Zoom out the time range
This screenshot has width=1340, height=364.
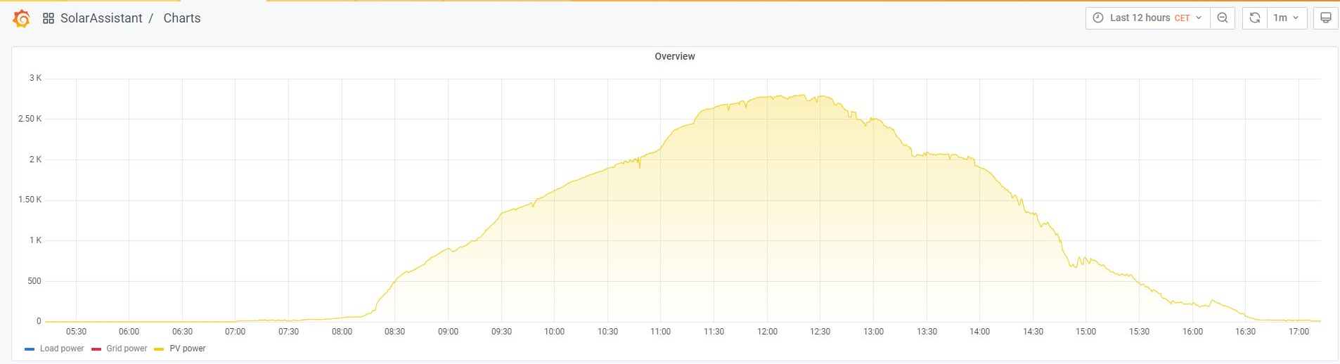(1223, 18)
